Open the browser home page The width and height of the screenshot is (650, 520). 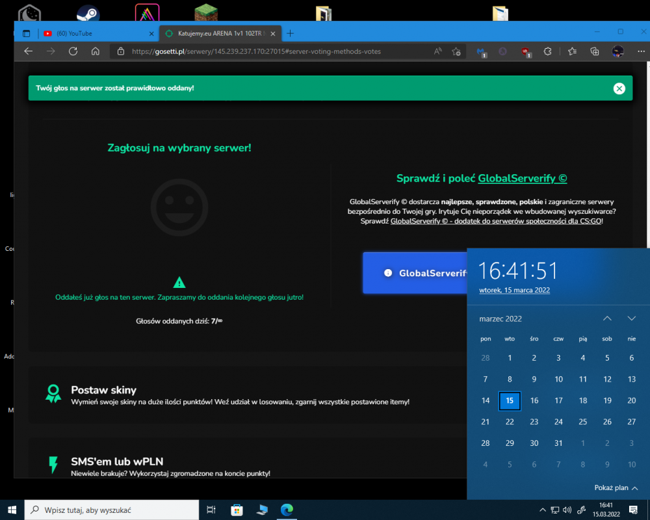click(x=96, y=51)
